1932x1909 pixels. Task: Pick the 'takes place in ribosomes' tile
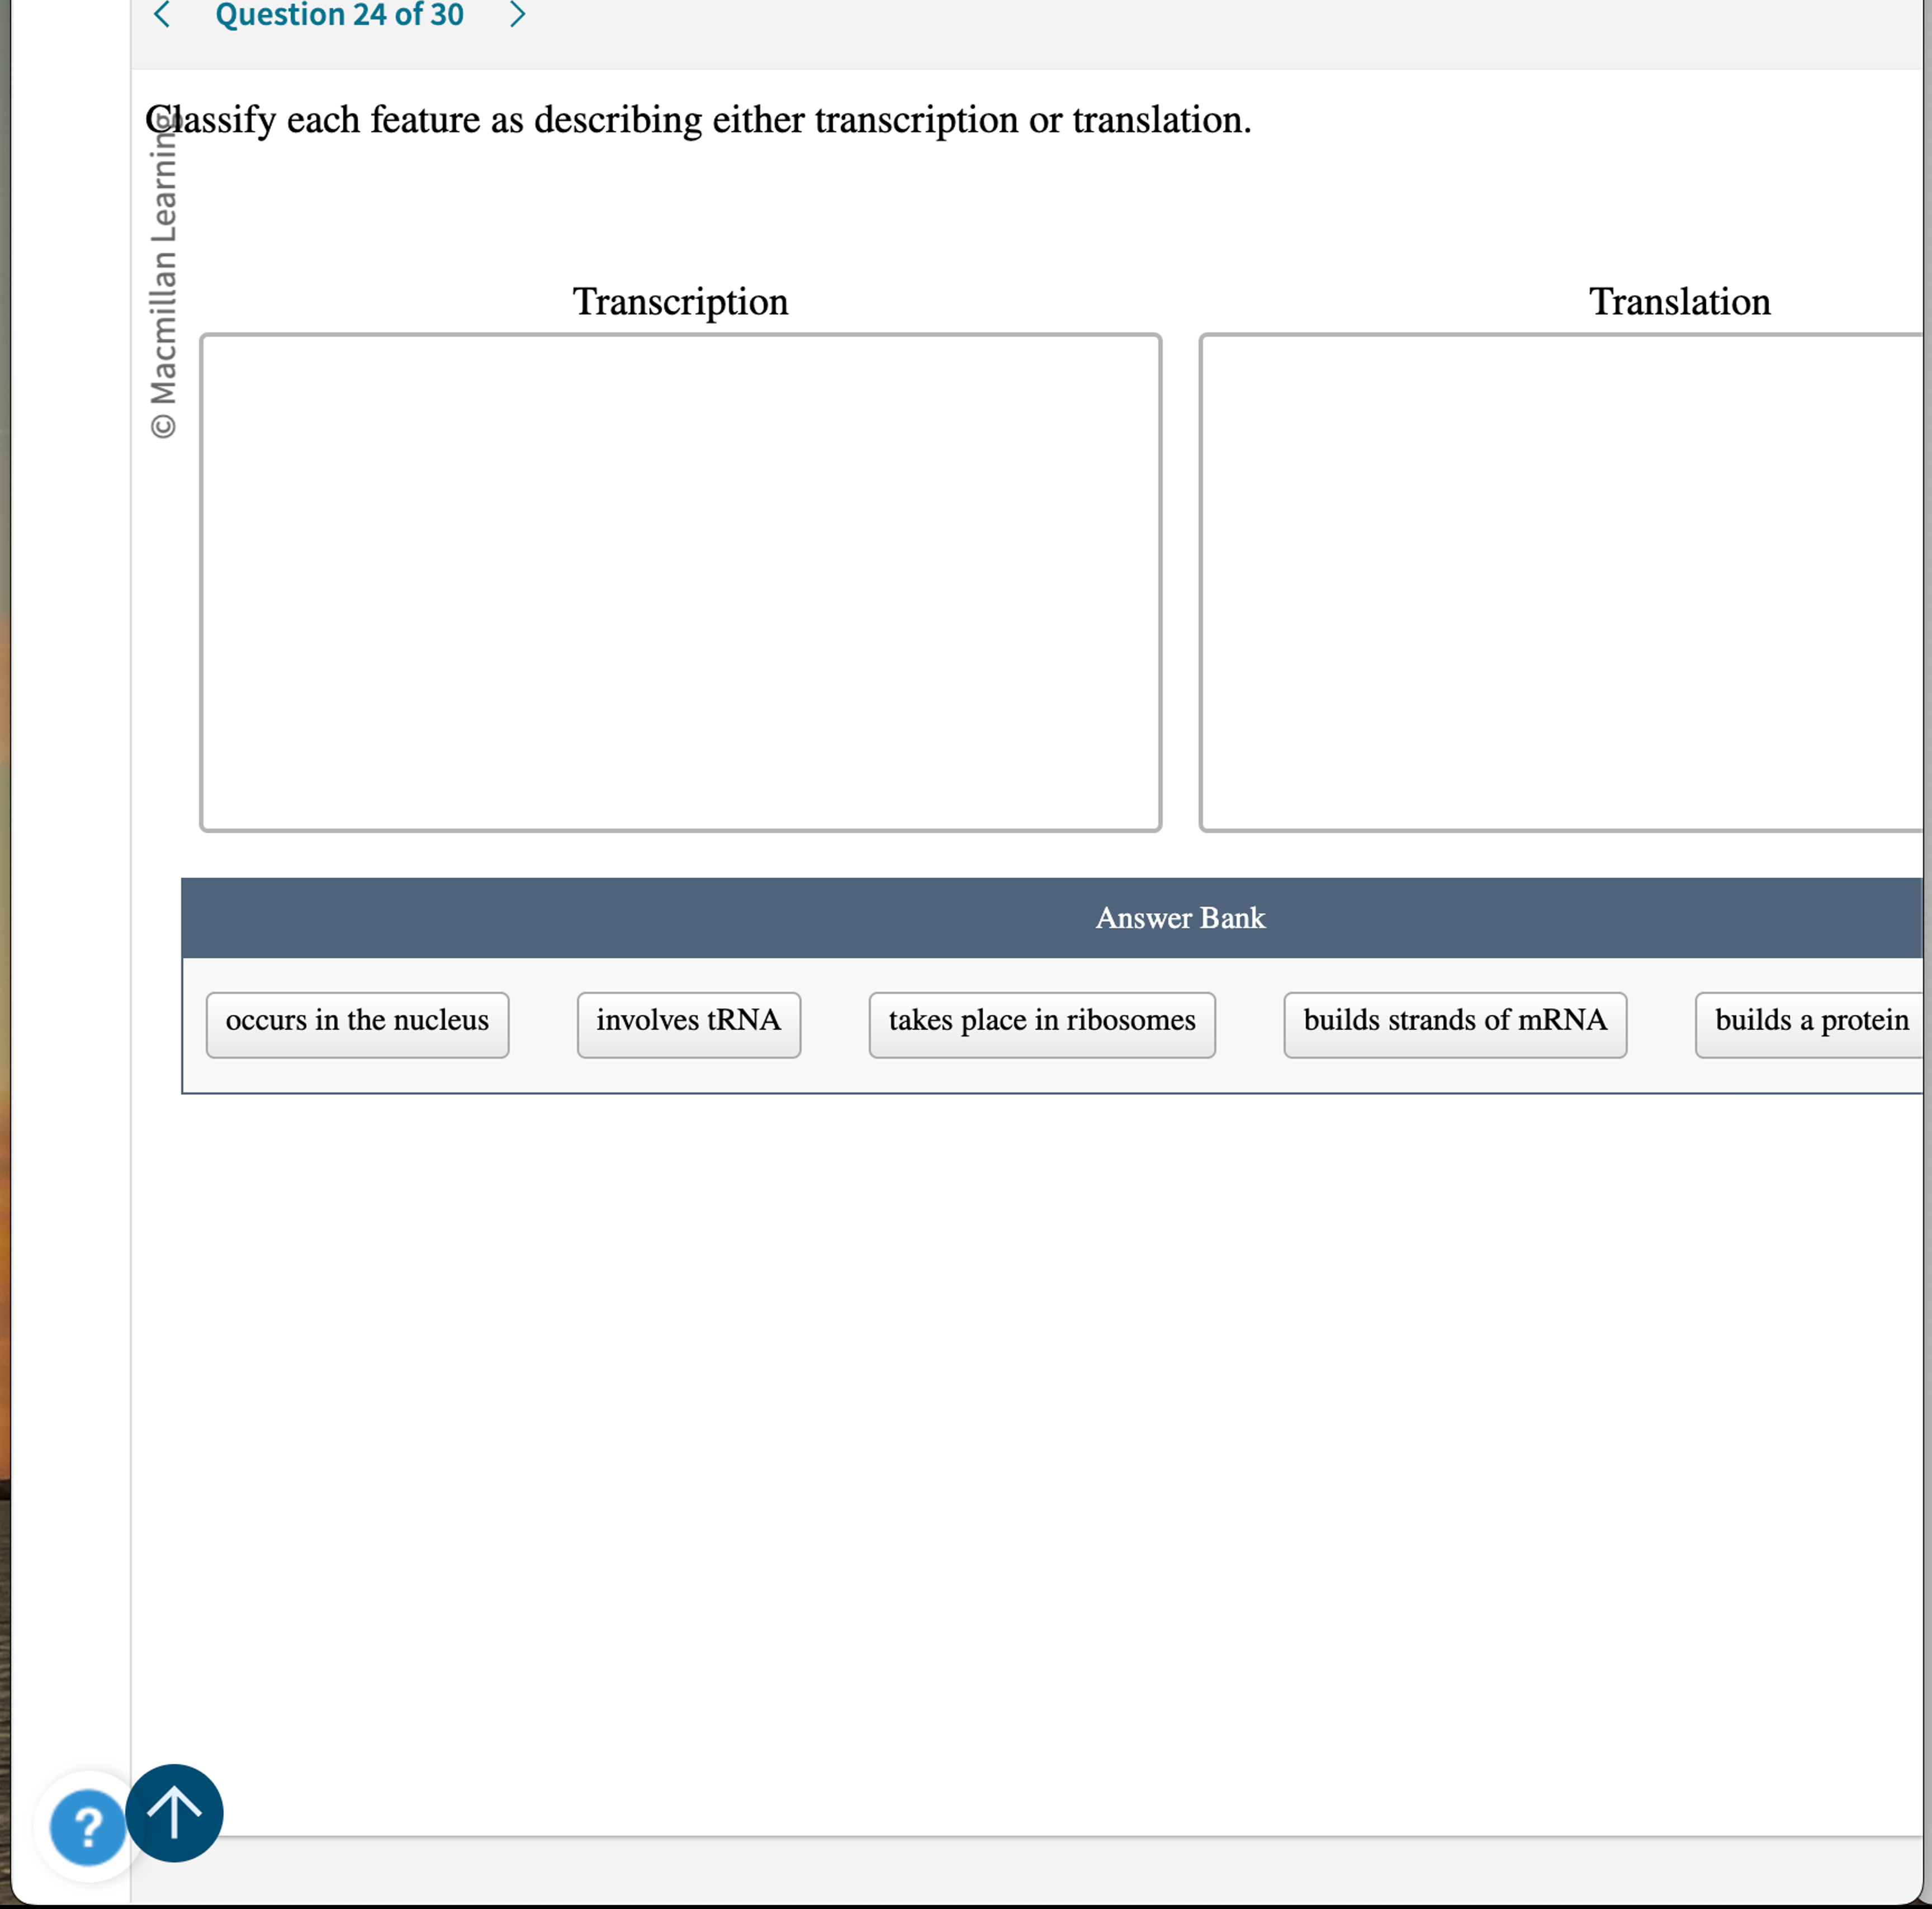1042,1024
